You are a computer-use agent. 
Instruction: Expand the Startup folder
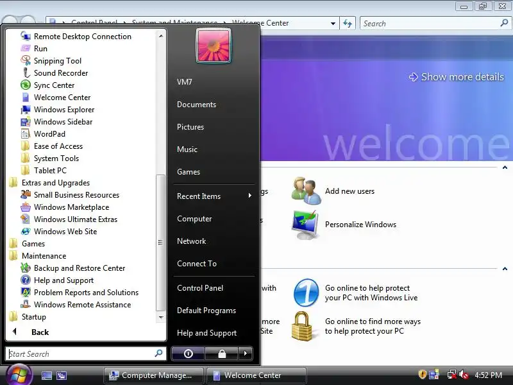(x=28, y=316)
